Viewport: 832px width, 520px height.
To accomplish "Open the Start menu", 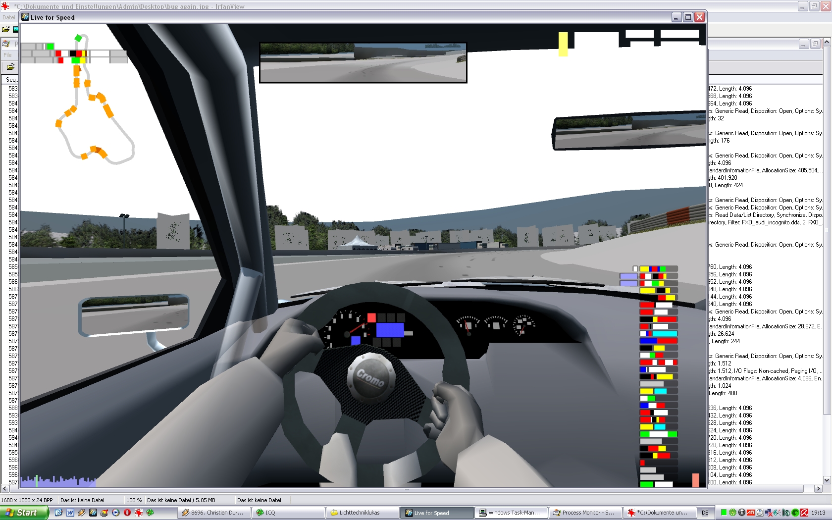I will point(25,513).
